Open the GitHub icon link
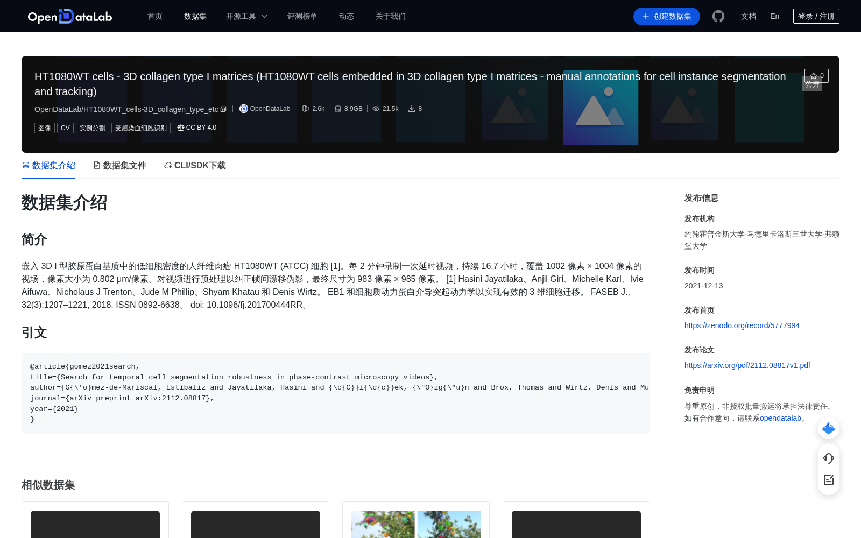 pos(718,16)
